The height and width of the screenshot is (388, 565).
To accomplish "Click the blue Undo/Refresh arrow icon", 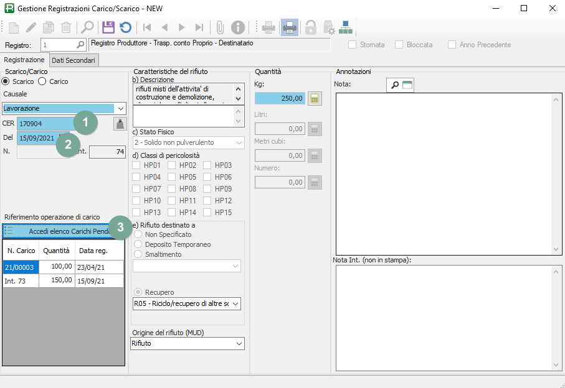I will tap(126, 27).
